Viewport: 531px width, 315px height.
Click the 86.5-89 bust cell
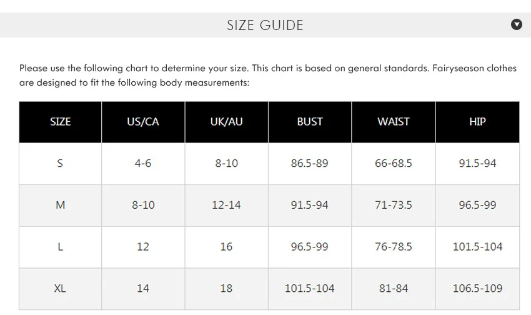[x=309, y=164]
